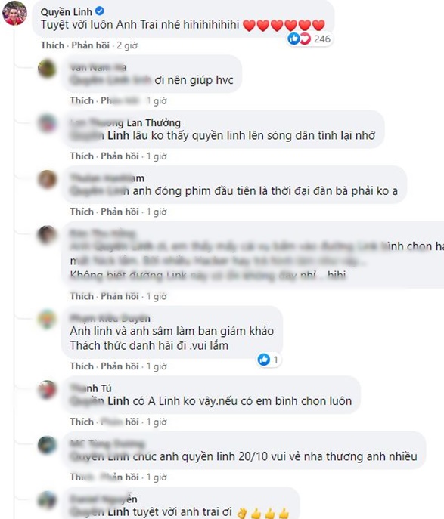Click Thích under 'Thách thức danh hài' comment

[x=82, y=366]
